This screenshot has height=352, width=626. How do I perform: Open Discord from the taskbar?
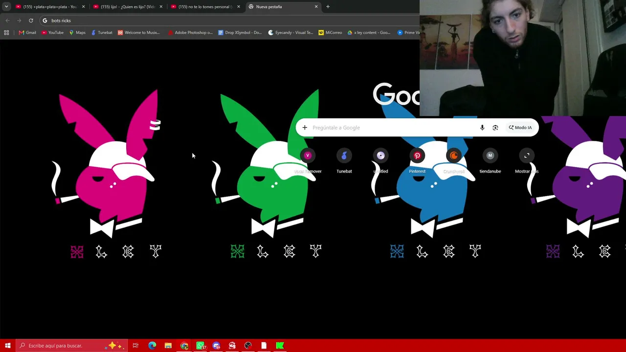click(x=216, y=346)
